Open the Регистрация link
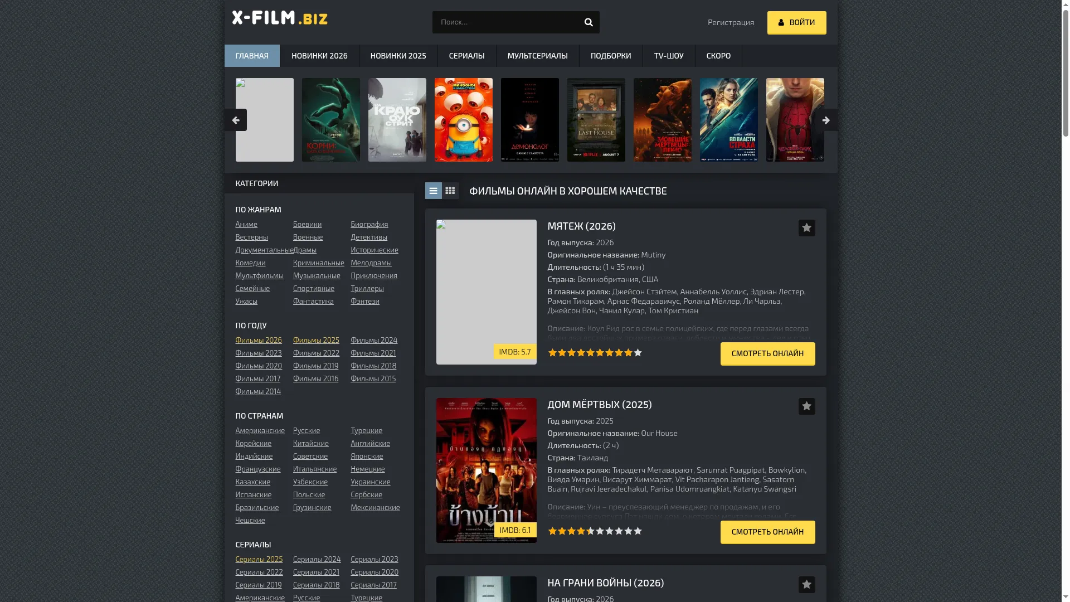The image size is (1070, 602). pos(731,22)
